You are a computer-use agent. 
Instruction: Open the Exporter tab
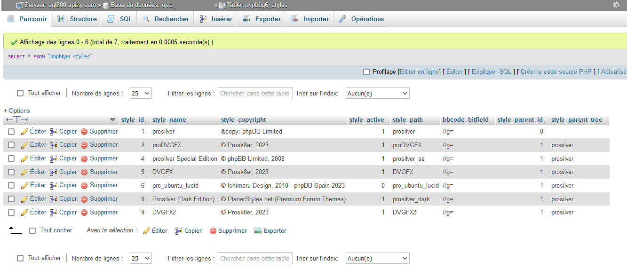coord(262,19)
